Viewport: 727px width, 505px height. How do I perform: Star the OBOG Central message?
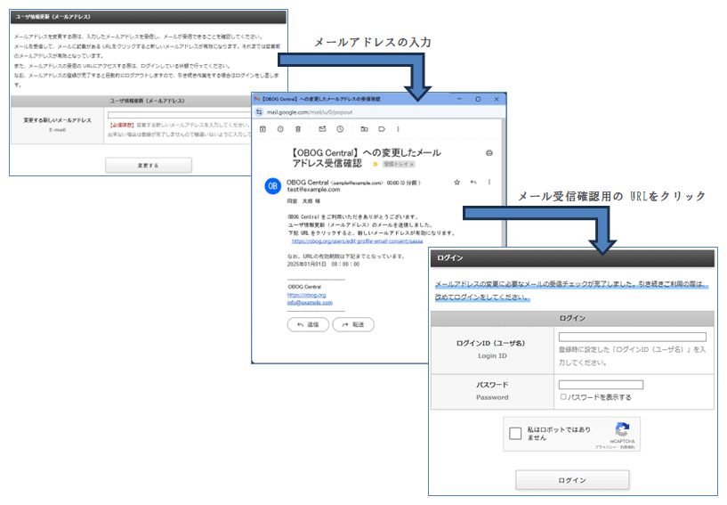456,183
